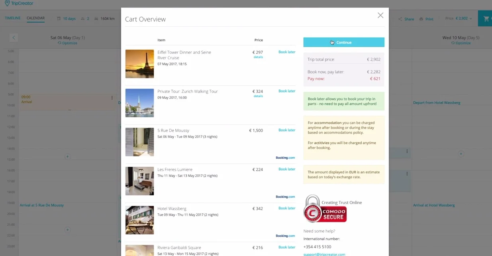This screenshot has height=256, width=492.
Task: Select the 5 Rue De Moussy title
Action: coord(173,130)
